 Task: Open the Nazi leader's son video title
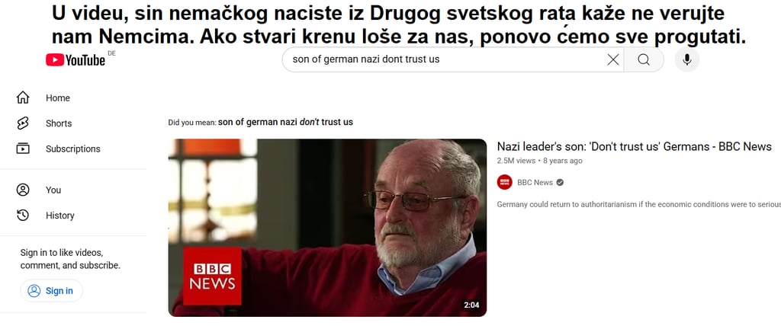[x=634, y=146]
